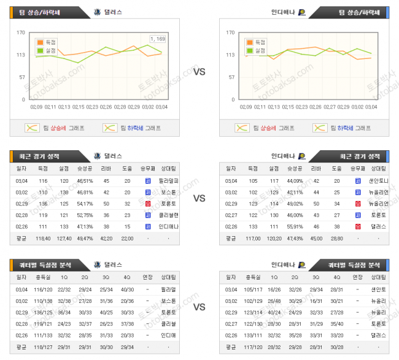Image resolution: width=399 pixels, height=360 pixels.
Task: Click the Dallas logo in trend chart header
Action: pyautogui.click(x=98, y=12)
